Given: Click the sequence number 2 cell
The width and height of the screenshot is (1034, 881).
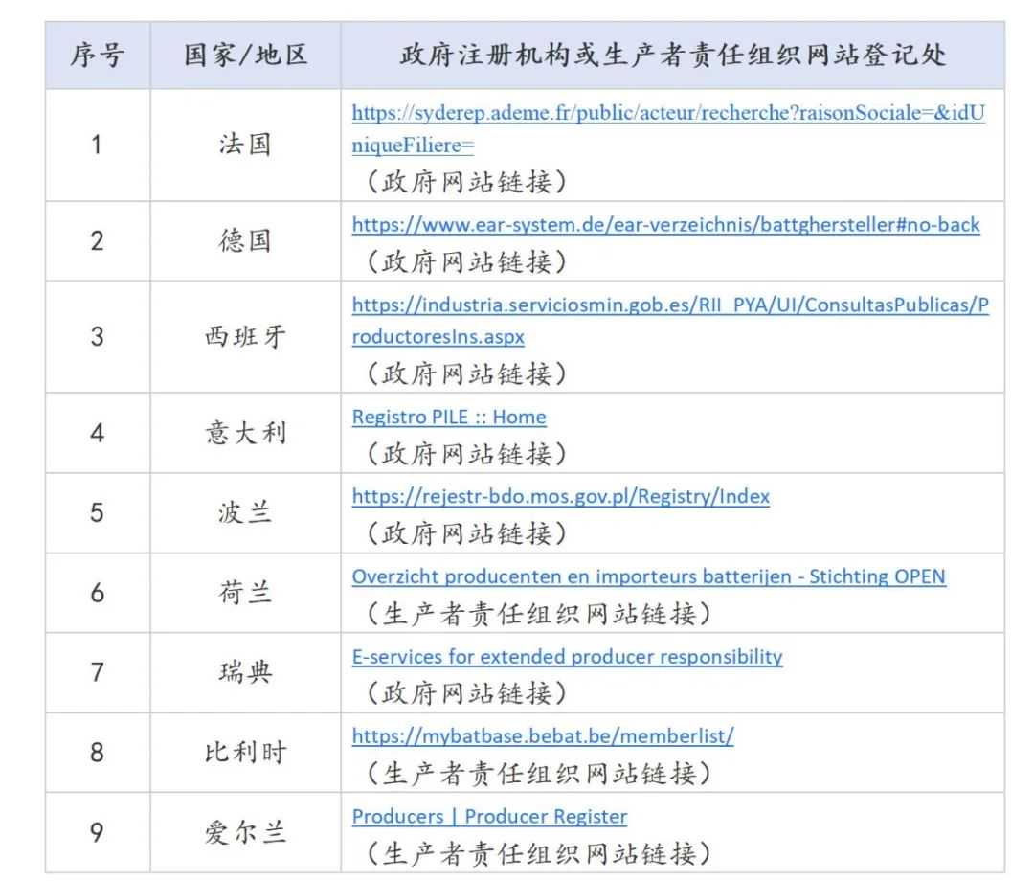Looking at the screenshot, I should click(97, 241).
